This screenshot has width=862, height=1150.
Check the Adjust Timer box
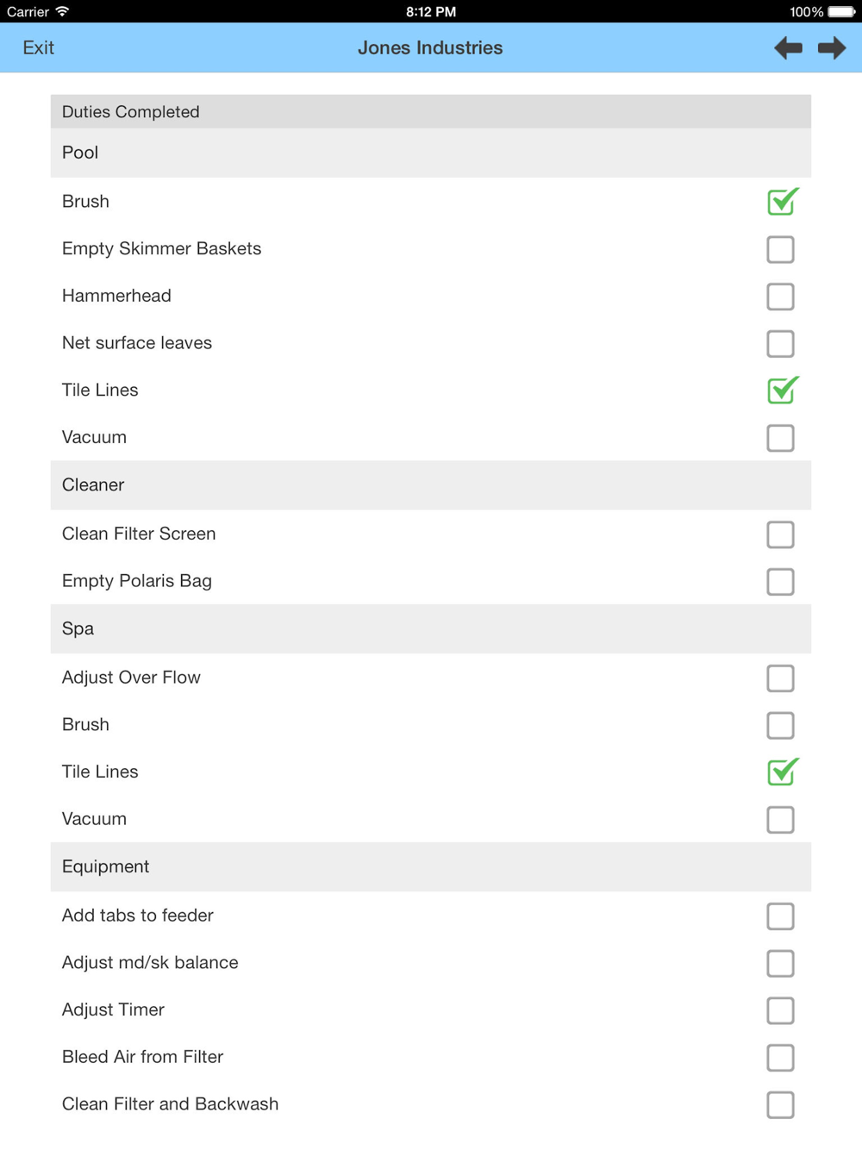tap(780, 1010)
